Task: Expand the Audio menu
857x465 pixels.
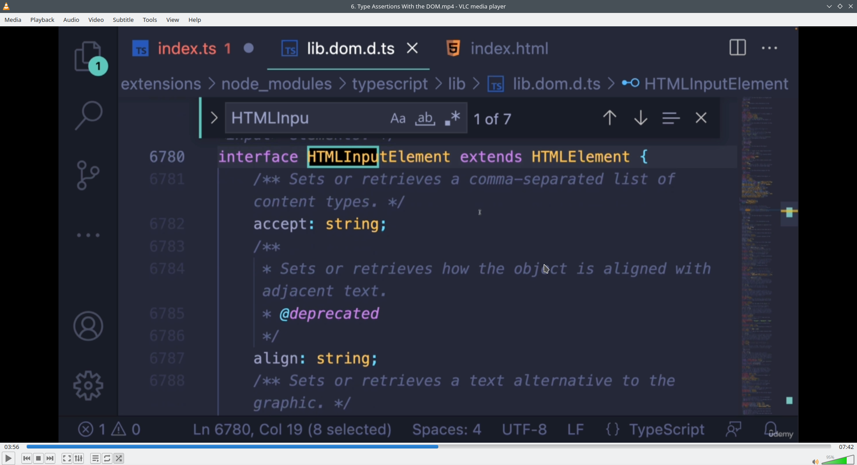Action: point(71,20)
